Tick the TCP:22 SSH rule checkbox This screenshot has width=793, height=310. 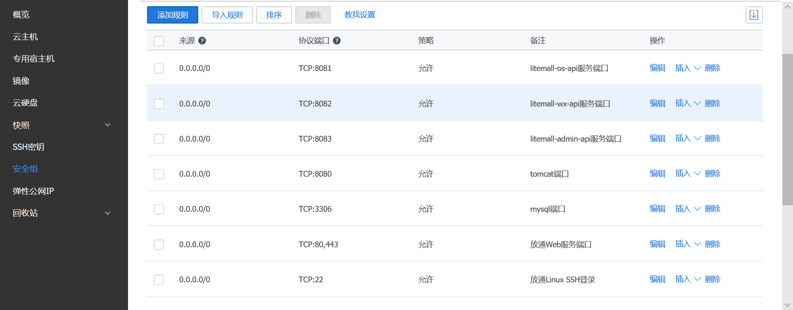(159, 279)
